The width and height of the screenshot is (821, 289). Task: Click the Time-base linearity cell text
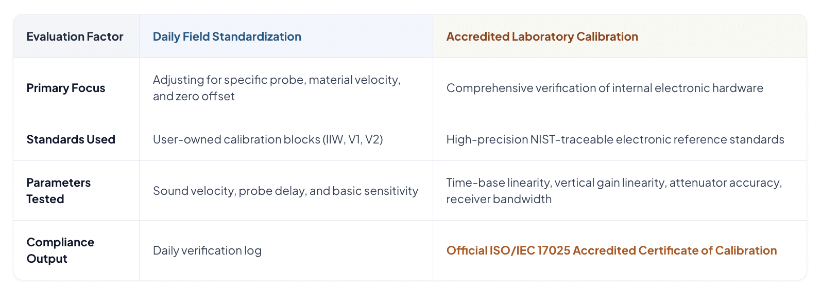pos(614,191)
